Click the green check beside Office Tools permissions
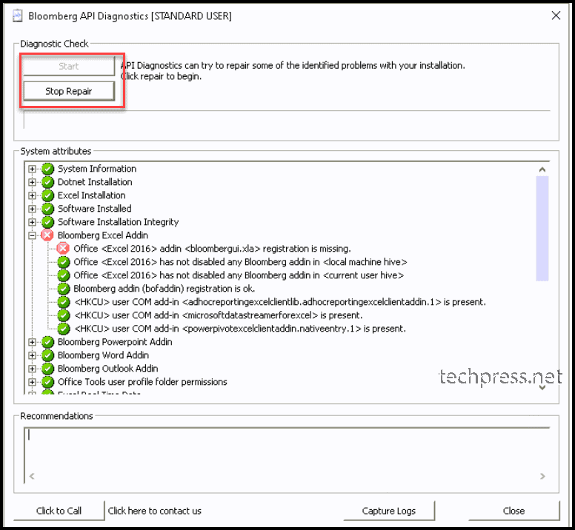The height and width of the screenshot is (530, 575). coord(47,382)
